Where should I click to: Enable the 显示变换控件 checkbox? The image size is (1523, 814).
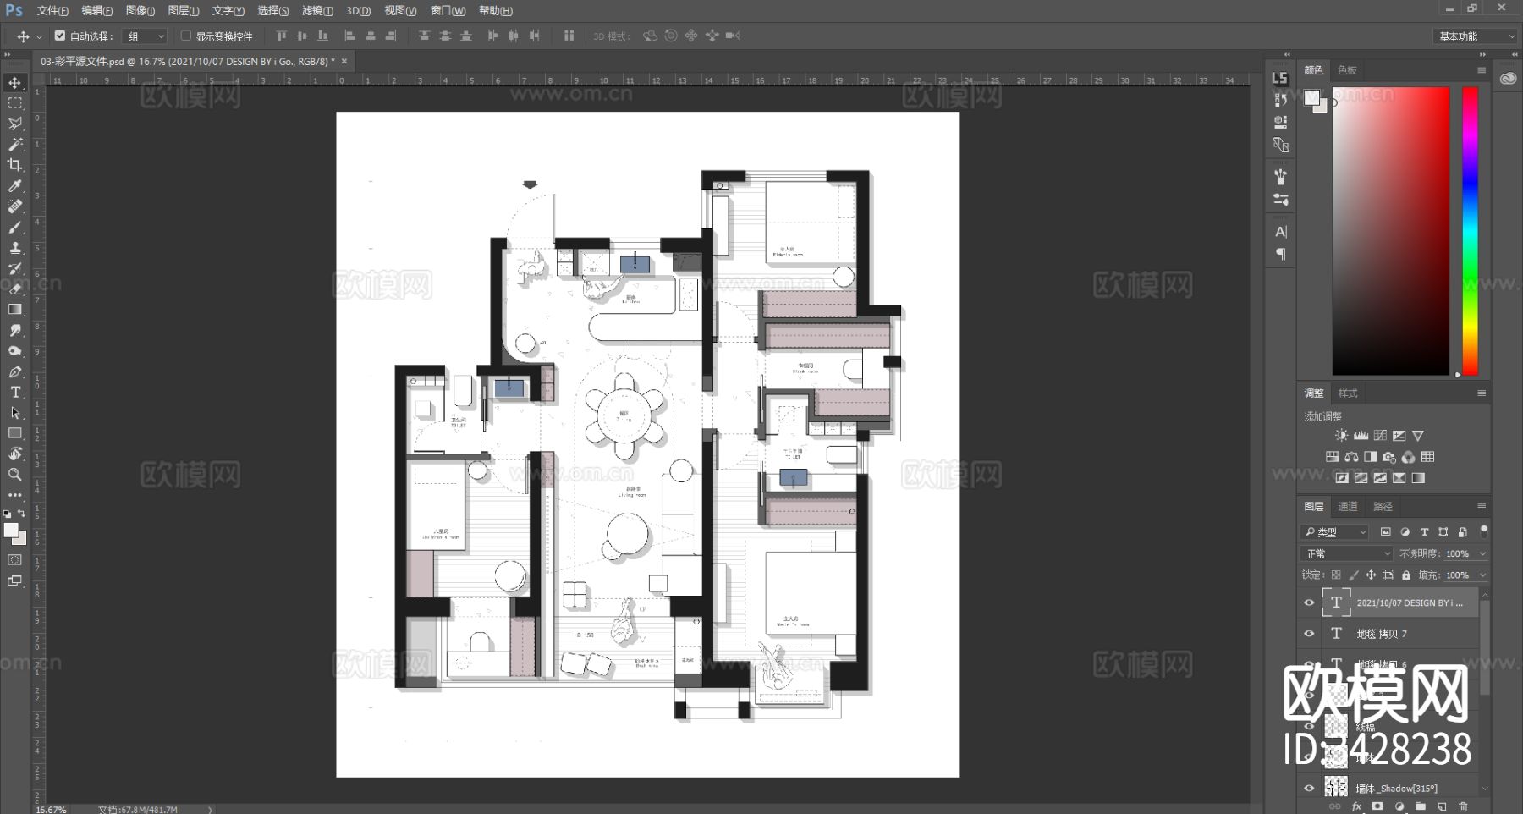pos(186,36)
